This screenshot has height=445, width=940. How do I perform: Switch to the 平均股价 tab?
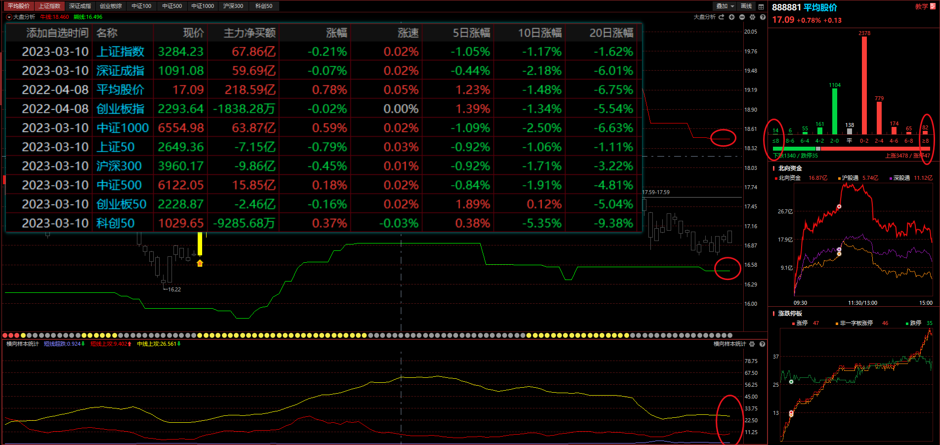(19, 6)
